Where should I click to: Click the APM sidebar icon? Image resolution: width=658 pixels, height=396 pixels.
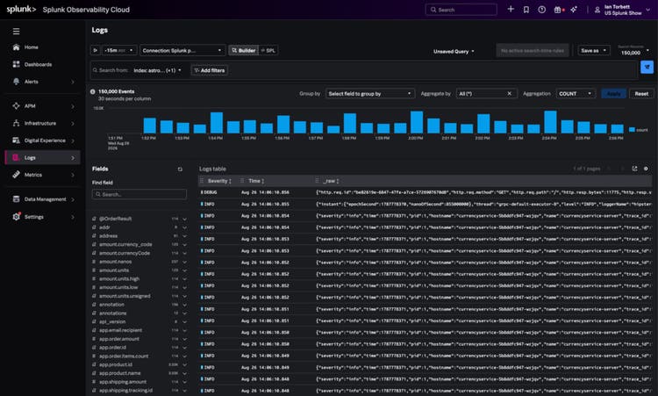pyautogui.click(x=16, y=106)
